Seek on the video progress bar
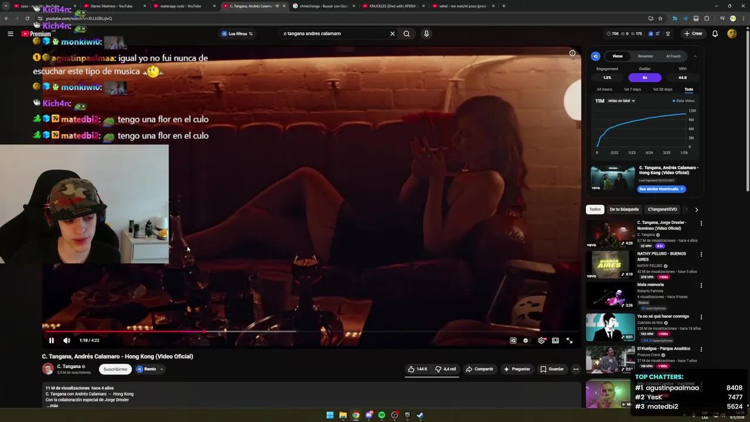Image resolution: width=750 pixels, height=422 pixels. tap(311, 331)
